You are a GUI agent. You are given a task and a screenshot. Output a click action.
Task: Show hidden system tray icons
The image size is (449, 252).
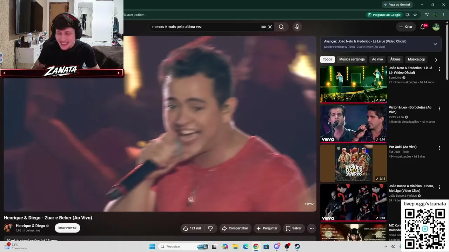click(x=386, y=246)
